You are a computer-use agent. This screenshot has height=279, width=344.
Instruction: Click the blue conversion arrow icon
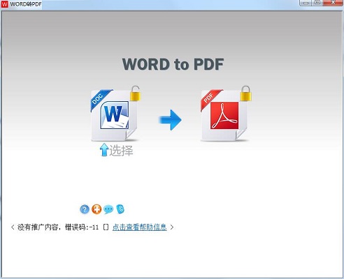170,120
